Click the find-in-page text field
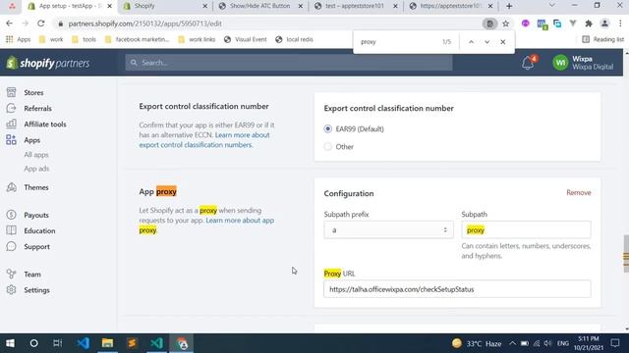 coord(397,42)
